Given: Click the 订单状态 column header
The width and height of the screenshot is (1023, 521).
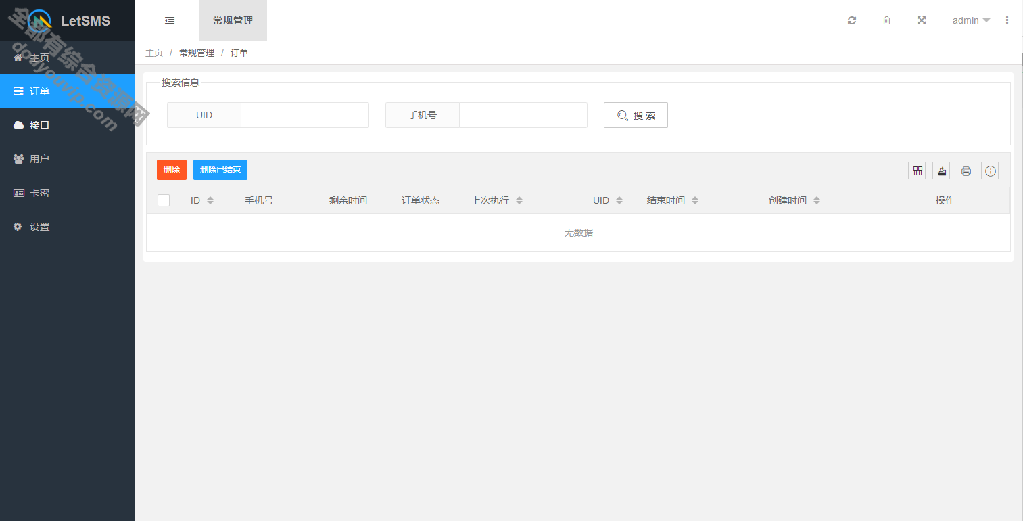Looking at the screenshot, I should pyautogui.click(x=421, y=200).
